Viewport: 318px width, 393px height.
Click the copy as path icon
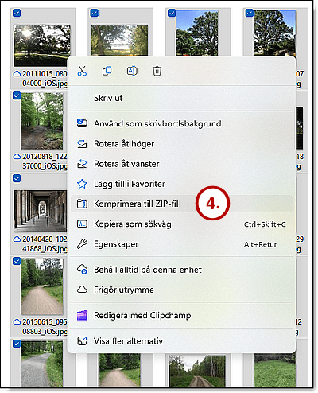click(x=82, y=224)
